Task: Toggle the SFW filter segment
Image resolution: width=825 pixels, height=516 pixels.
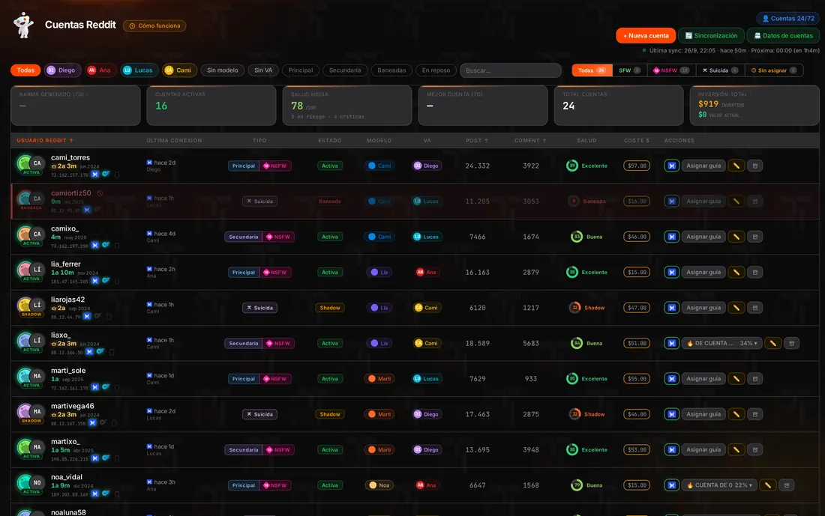Action: pyautogui.click(x=629, y=70)
